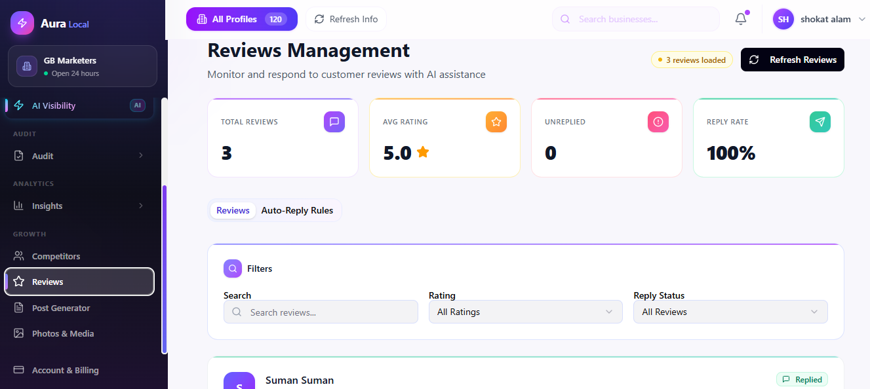Open the notifications bell

(741, 19)
